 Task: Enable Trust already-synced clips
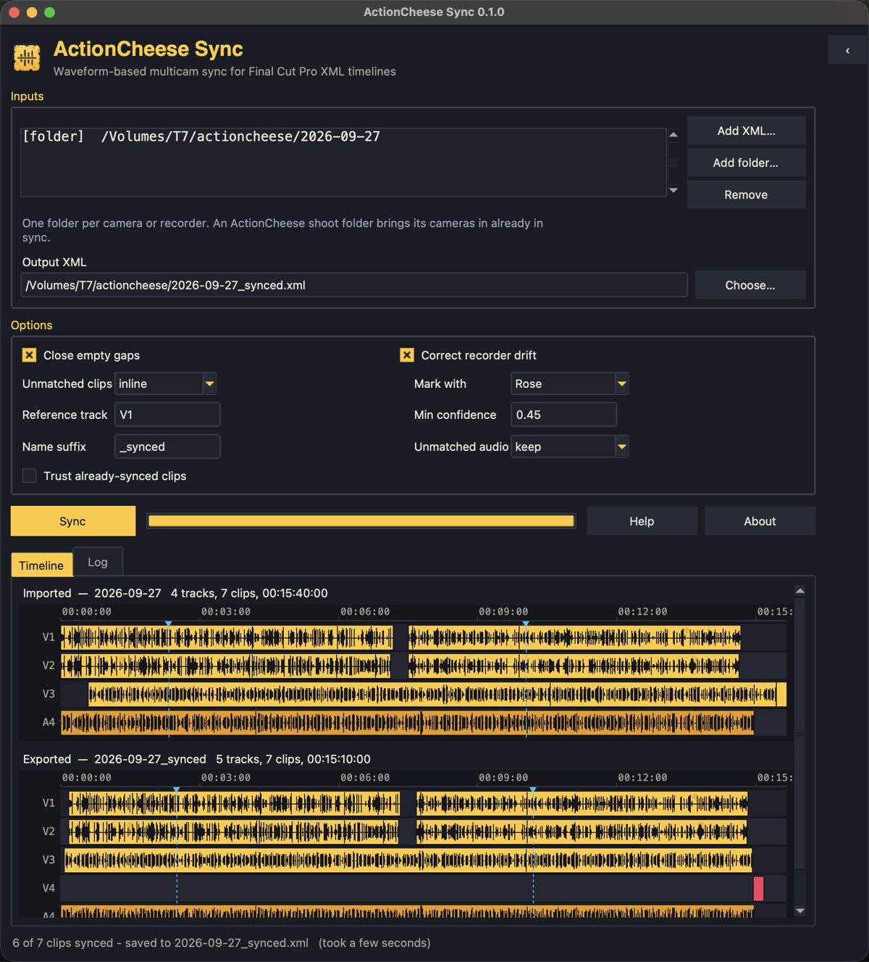click(29, 476)
